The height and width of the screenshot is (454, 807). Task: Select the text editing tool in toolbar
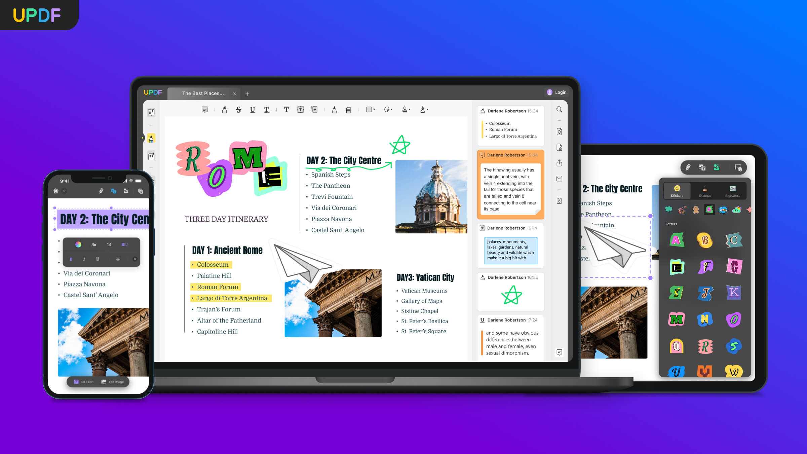(x=286, y=110)
